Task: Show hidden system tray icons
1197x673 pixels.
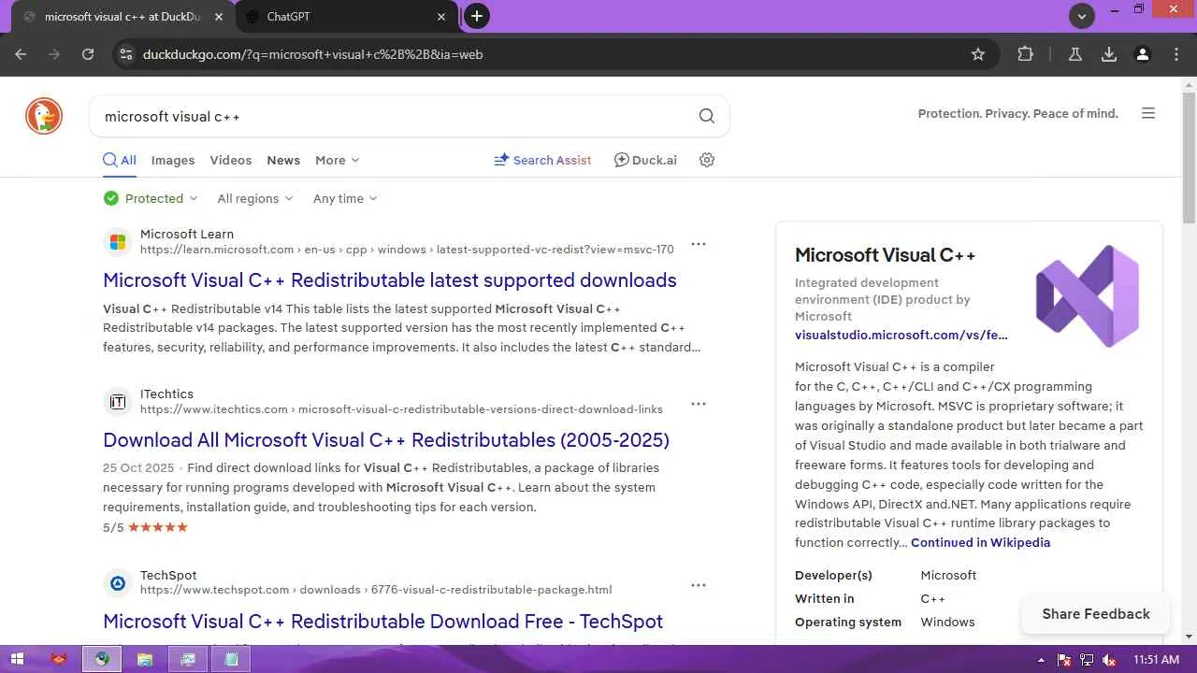Action: point(1042,660)
